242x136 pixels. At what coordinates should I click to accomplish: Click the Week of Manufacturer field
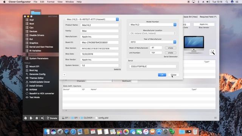point(156,48)
